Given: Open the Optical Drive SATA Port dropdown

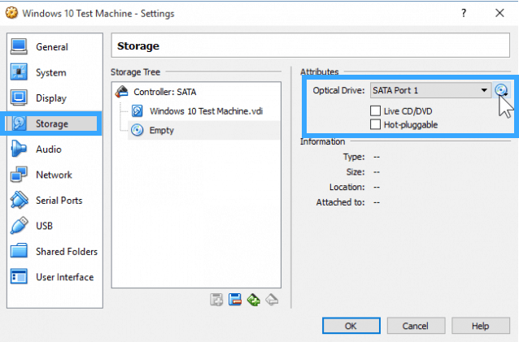Looking at the screenshot, I should (x=430, y=90).
